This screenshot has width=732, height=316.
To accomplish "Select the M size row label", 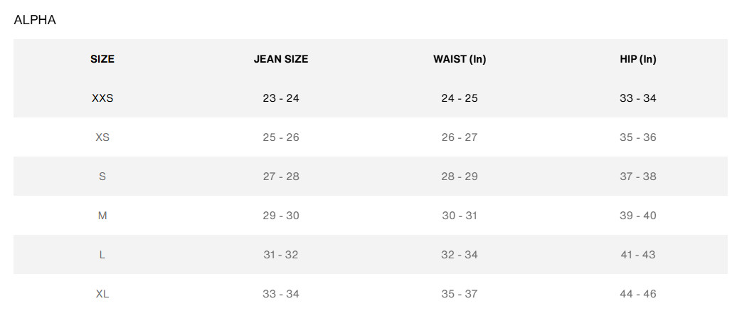I will [102, 216].
